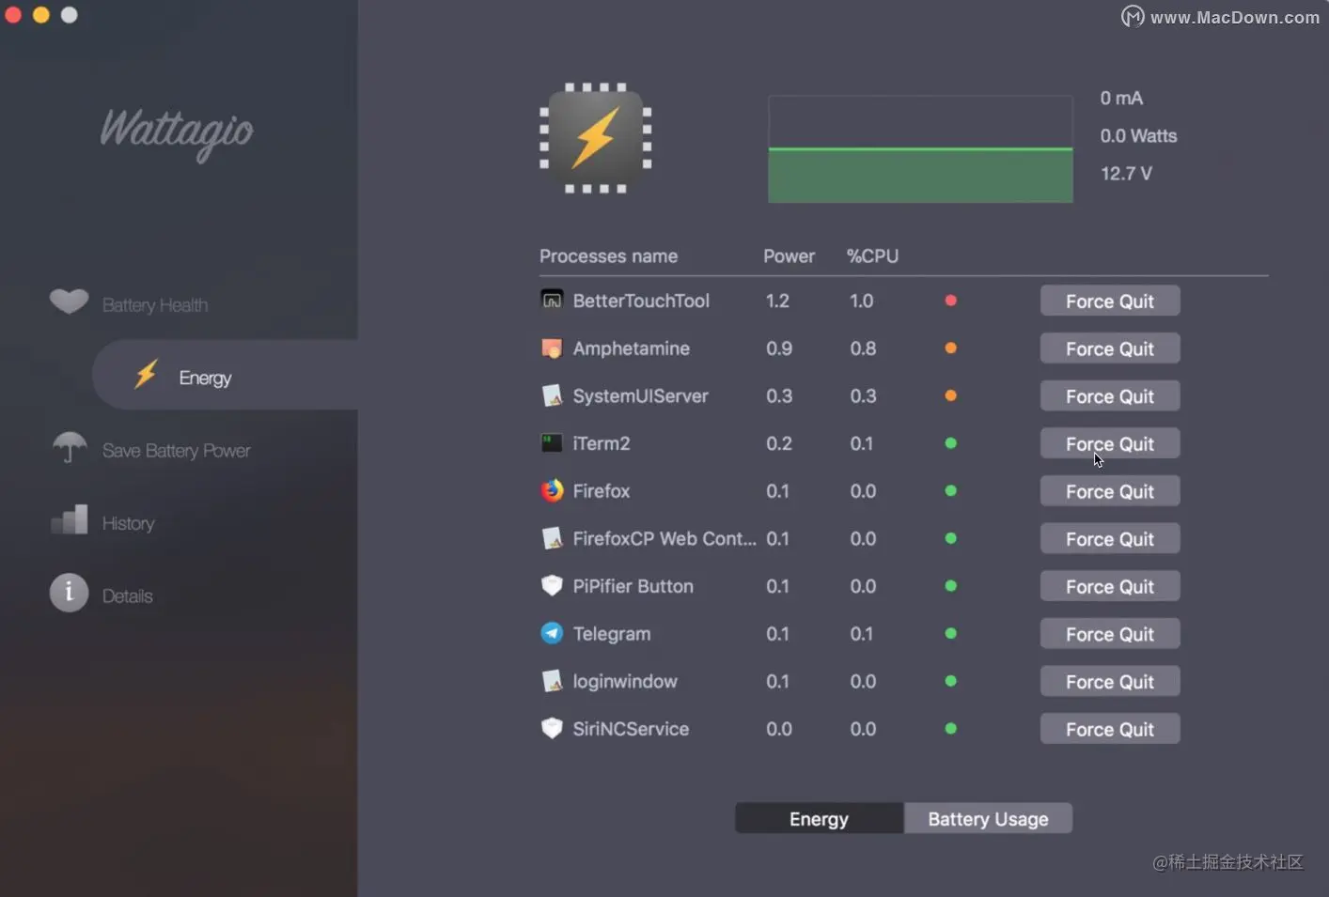The width and height of the screenshot is (1329, 897).
Task: Force Quit Telegram
Action: (x=1110, y=634)
